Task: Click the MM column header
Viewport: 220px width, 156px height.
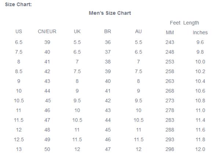Action: point(170,33)
